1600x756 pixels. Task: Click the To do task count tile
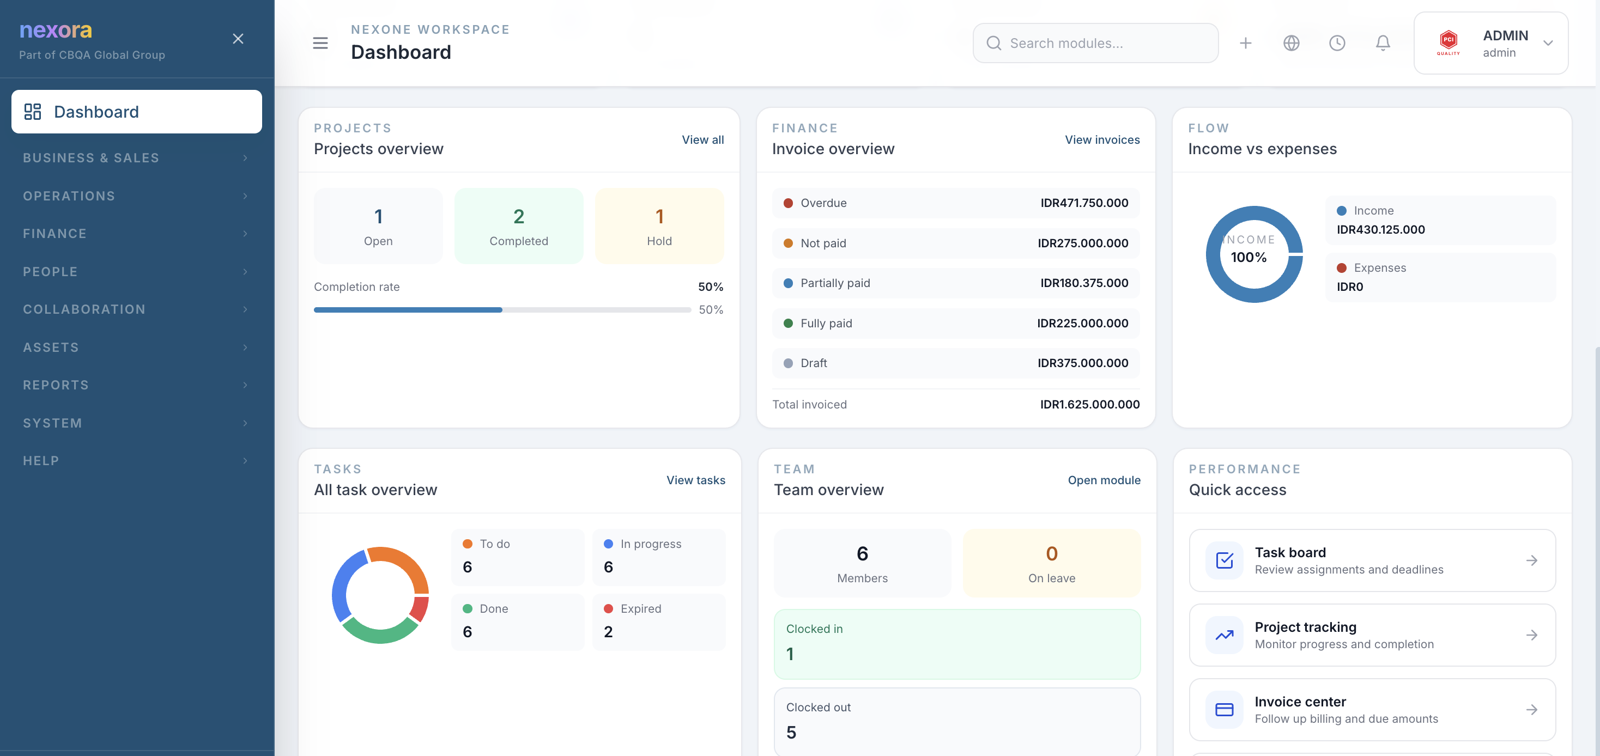click(517, 557)
